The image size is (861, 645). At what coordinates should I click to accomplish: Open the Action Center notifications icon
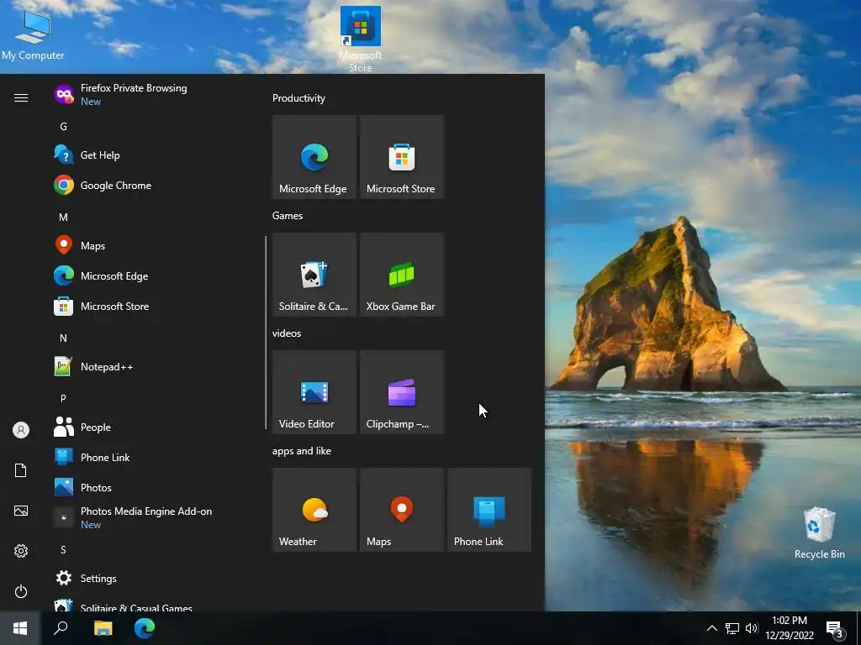pos(835,628)
